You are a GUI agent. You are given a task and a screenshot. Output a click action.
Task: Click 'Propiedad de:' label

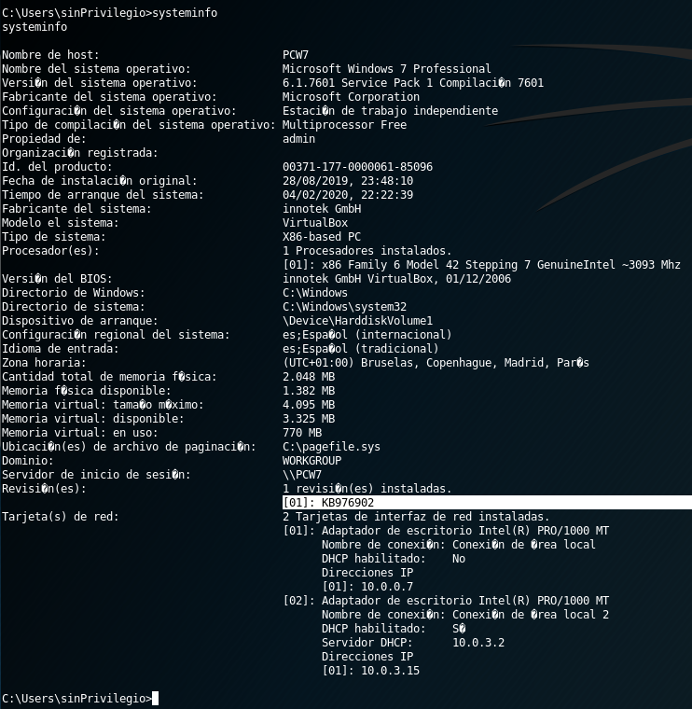(x=44, y=139)
